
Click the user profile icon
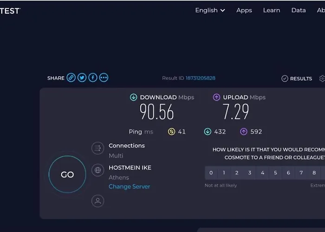[97, 201]
